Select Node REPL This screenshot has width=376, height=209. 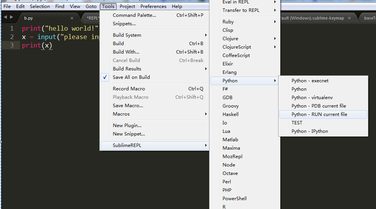(x=245, y=165)
